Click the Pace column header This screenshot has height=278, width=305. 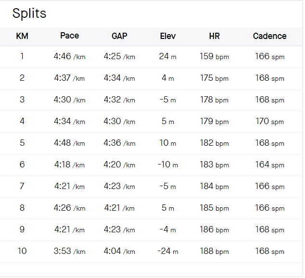pyautogui.click(x=69, y=36)
